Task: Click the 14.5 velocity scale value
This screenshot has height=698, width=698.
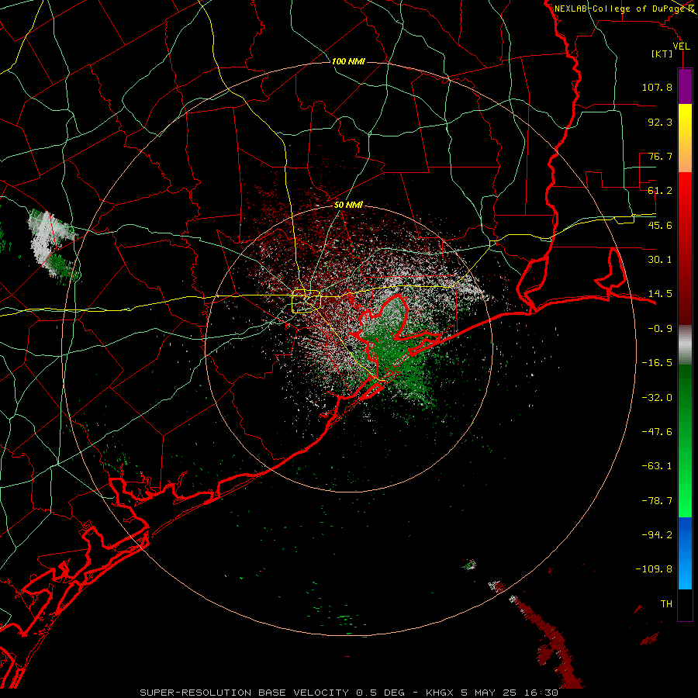Action: [660, 294]
